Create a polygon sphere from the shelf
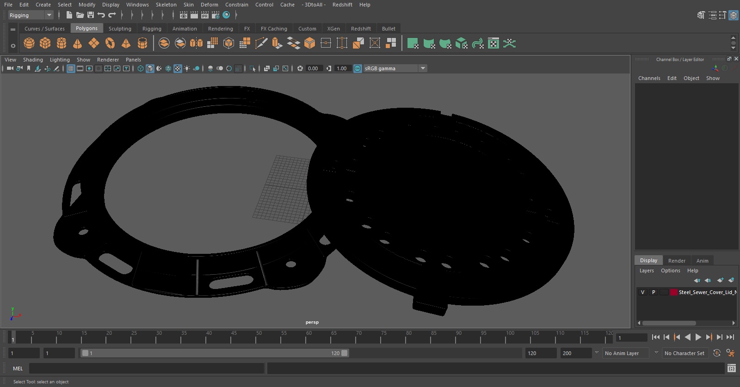 [x=29, y=43]
